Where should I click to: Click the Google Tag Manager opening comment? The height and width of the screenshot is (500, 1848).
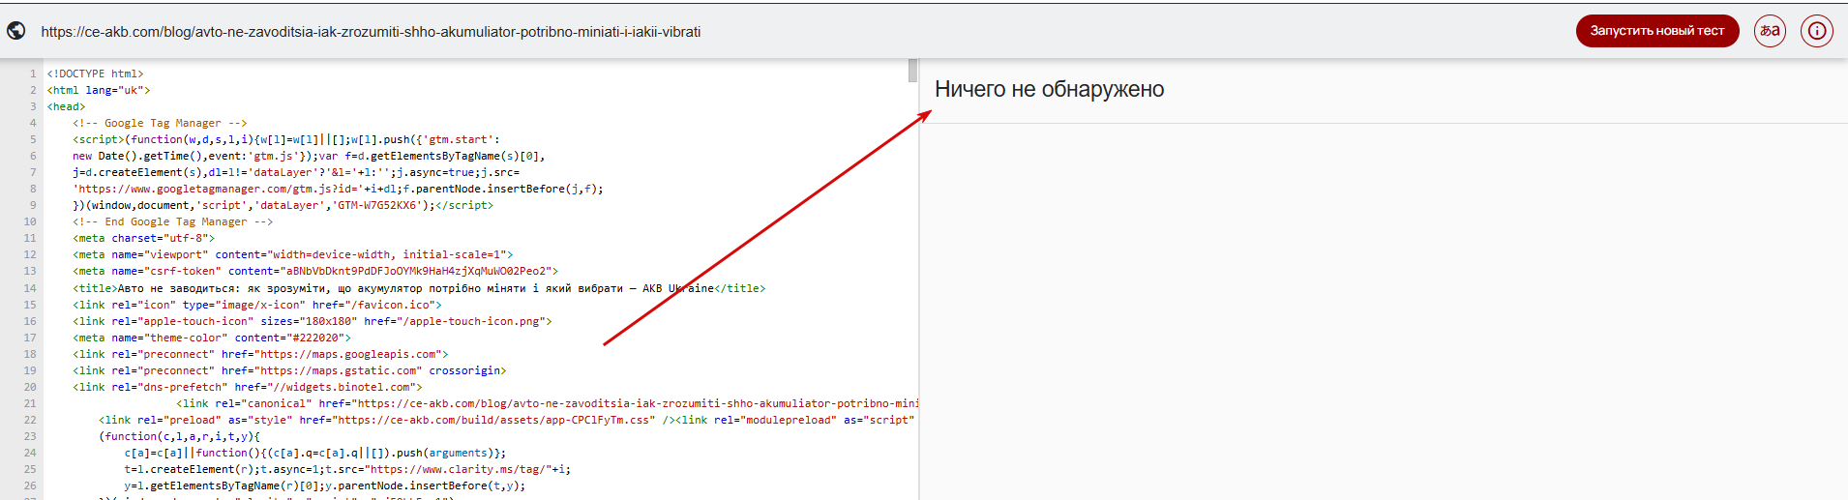[x=160, y=123]
